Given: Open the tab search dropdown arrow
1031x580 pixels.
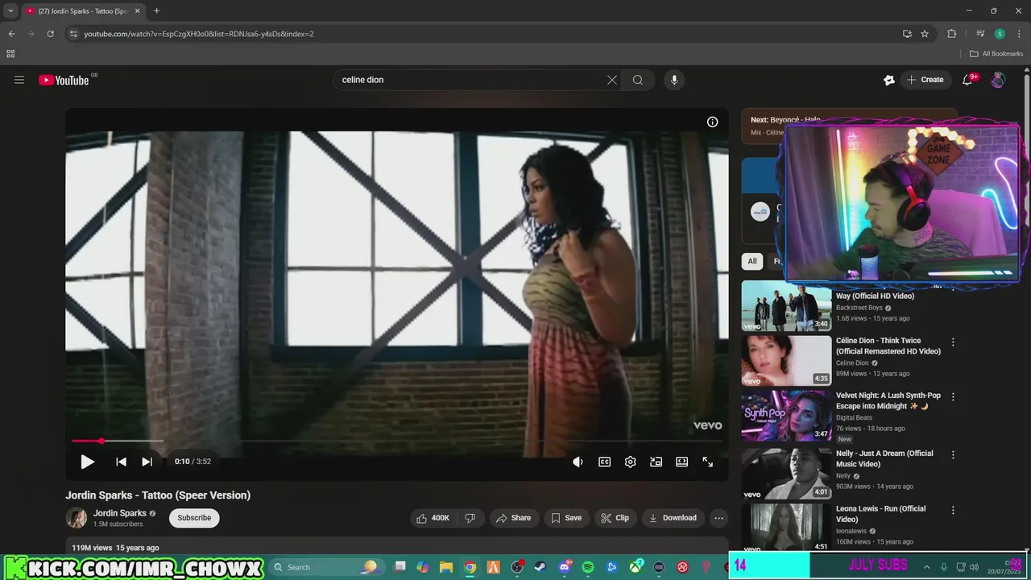Looking at the screenshot, I should (10, 11).
